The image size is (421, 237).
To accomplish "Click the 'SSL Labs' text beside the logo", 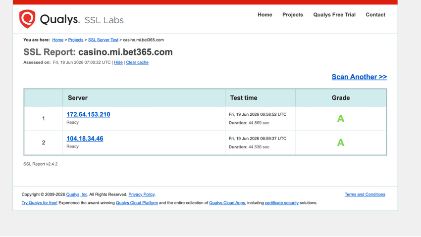I will [x=104, y=20].
